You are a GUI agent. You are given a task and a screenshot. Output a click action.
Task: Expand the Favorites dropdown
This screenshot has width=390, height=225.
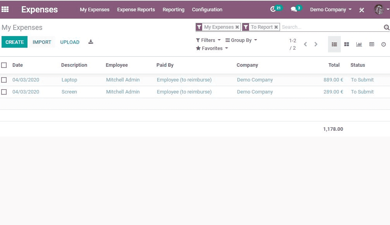[x=212, y=48]
